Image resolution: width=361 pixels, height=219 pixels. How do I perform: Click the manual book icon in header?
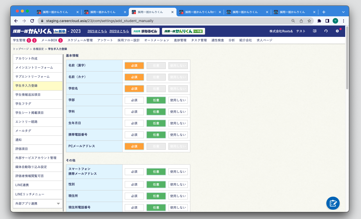pyautogui.click(x=315, y=31)
